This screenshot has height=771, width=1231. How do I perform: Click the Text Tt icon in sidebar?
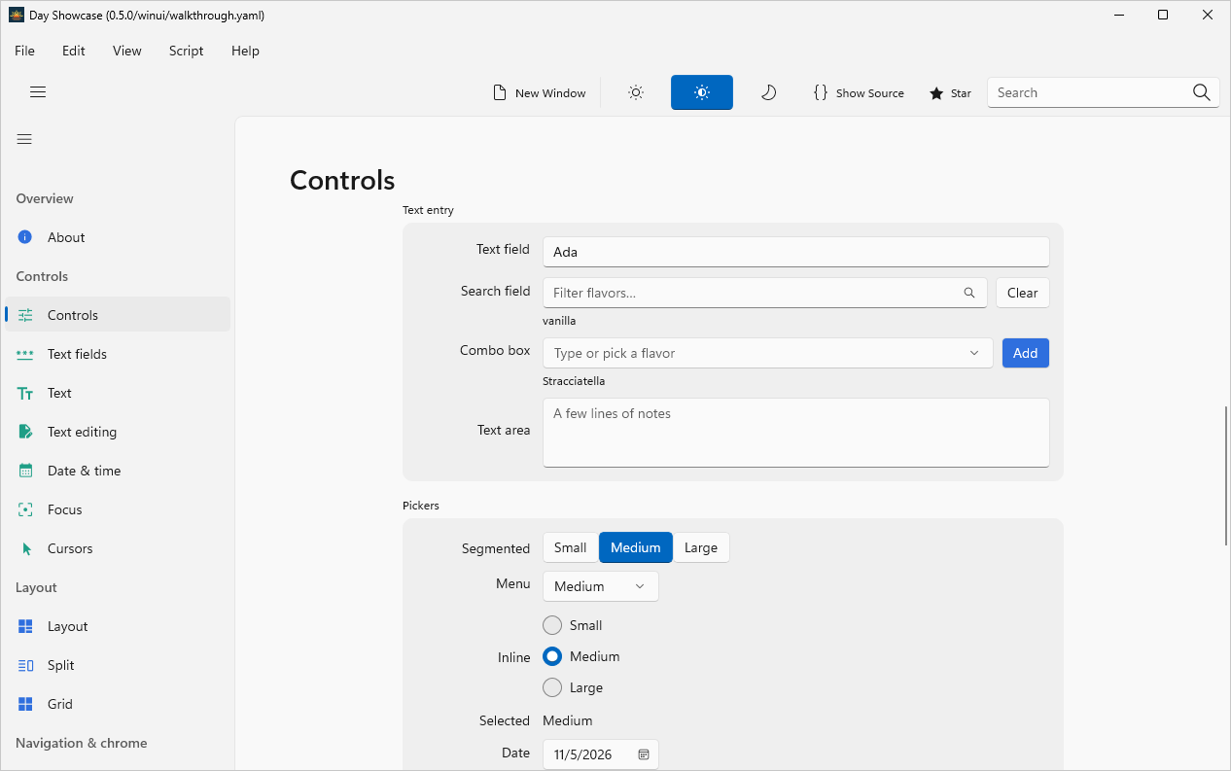tap(26, 393)
